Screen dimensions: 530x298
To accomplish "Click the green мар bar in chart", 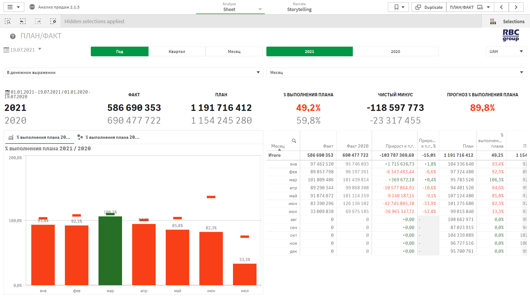I will point(110,251).
